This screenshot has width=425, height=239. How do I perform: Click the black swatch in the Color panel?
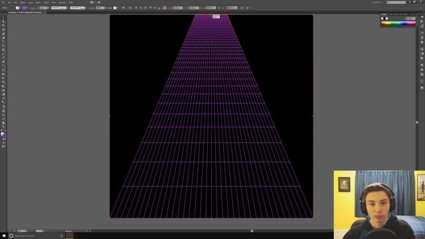coord(384,19)
